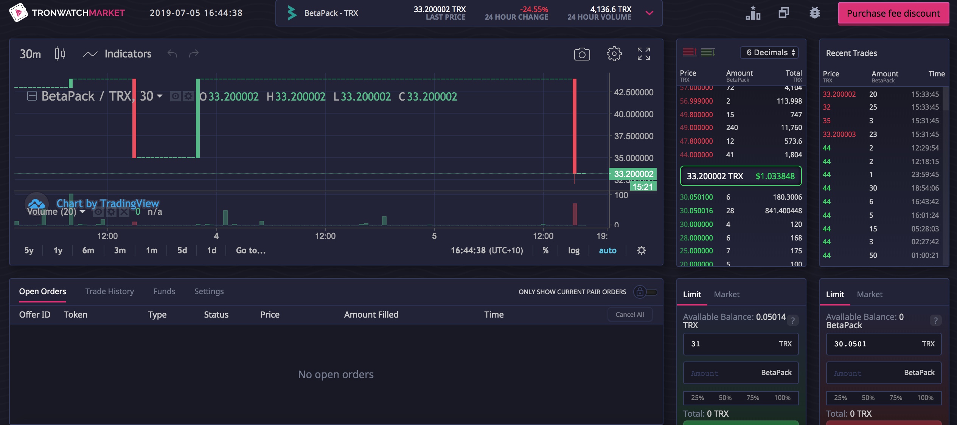Enter fullscreen chart mode
The height and width of the screenshot is (425, 957).
coord(643,54)
